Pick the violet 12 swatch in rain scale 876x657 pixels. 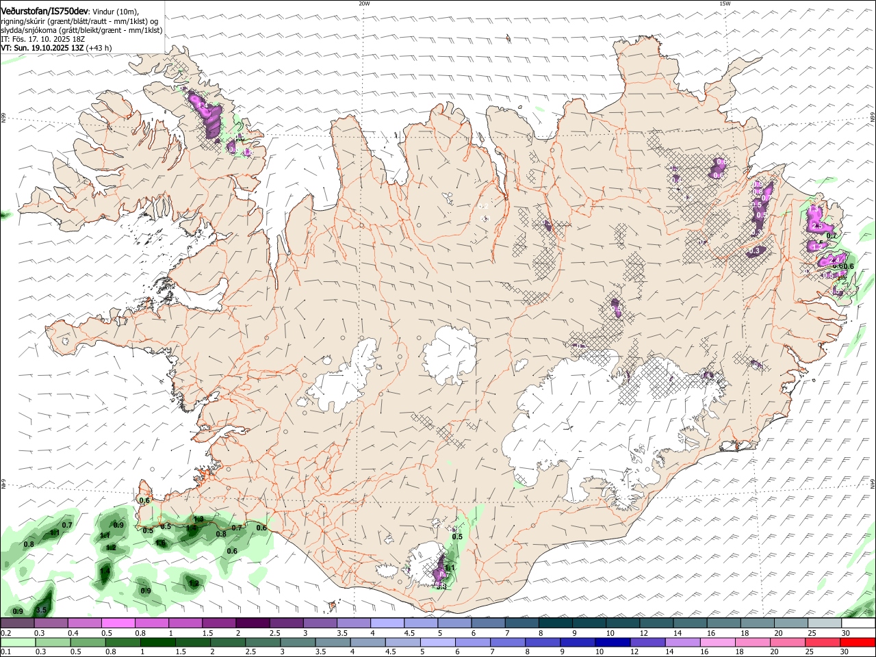[x=647, y=642]
